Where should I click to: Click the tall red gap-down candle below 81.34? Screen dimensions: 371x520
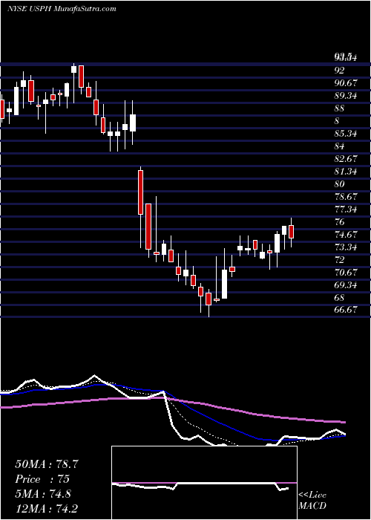[141, 192]
